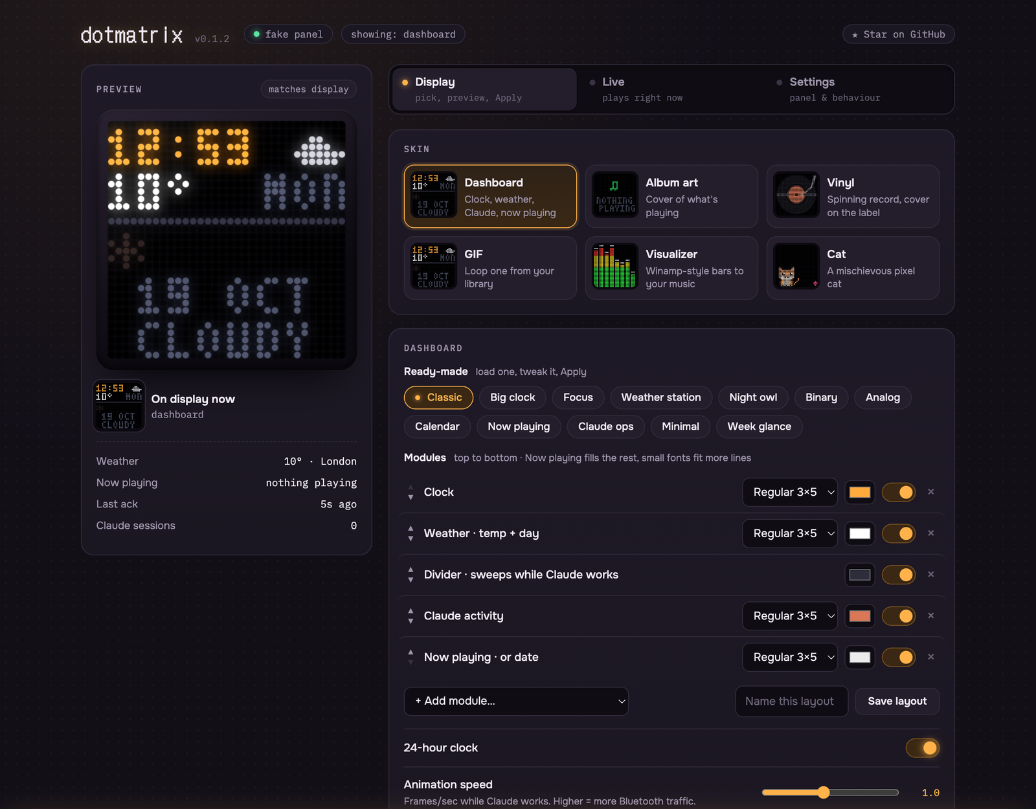Move the Clock module down with arrows
The image size is (1036, 809).
click(411, 497)
